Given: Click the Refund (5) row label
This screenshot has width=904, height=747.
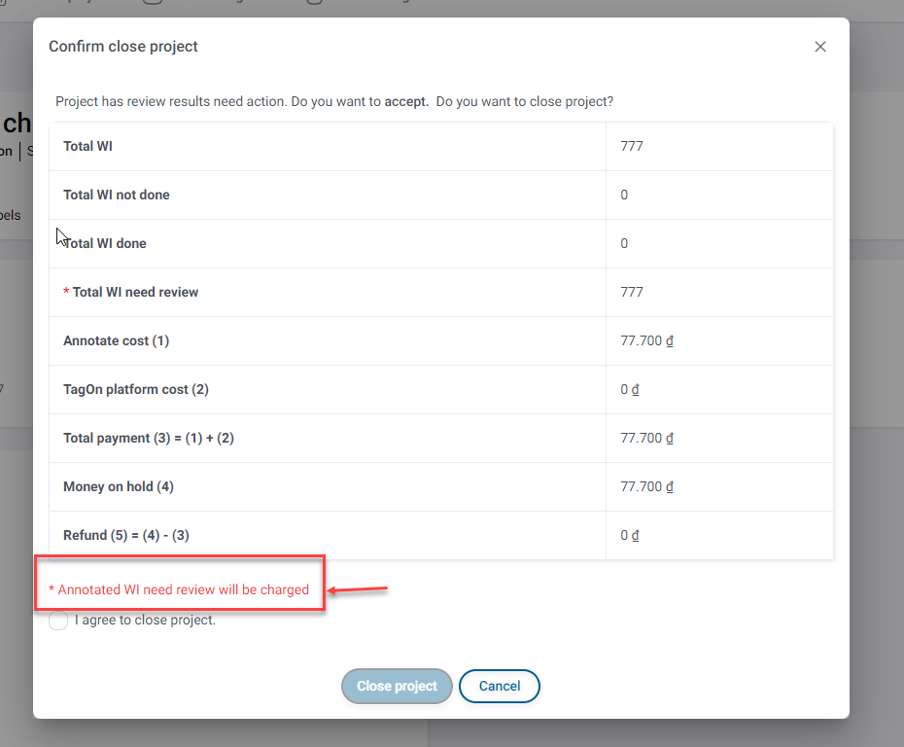Looking at the screenshot, I should pos(132,536).
